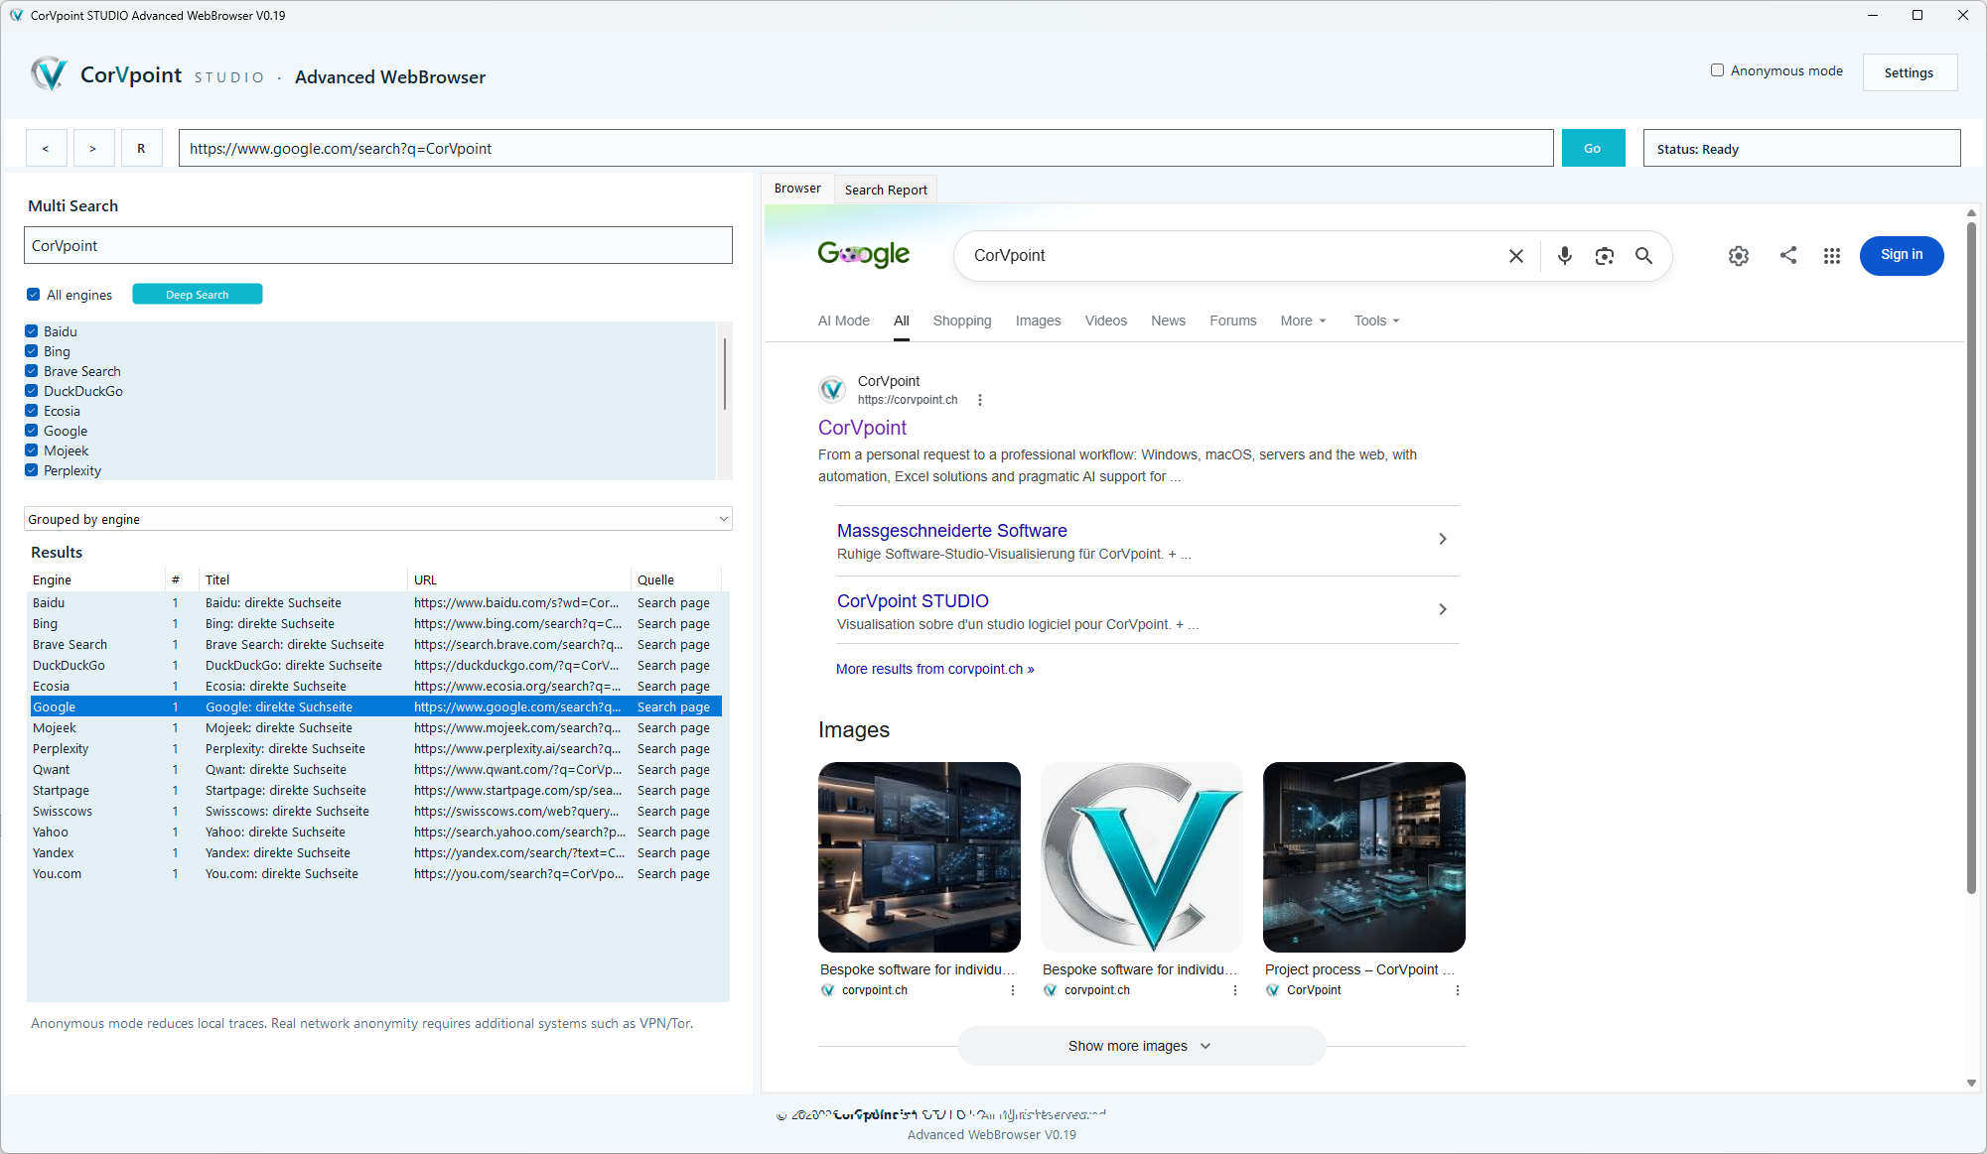Open Massgeschneiderte Software chevron arrow
The height and width of the screenshot is (1154, 1987).
point(1442,539)
